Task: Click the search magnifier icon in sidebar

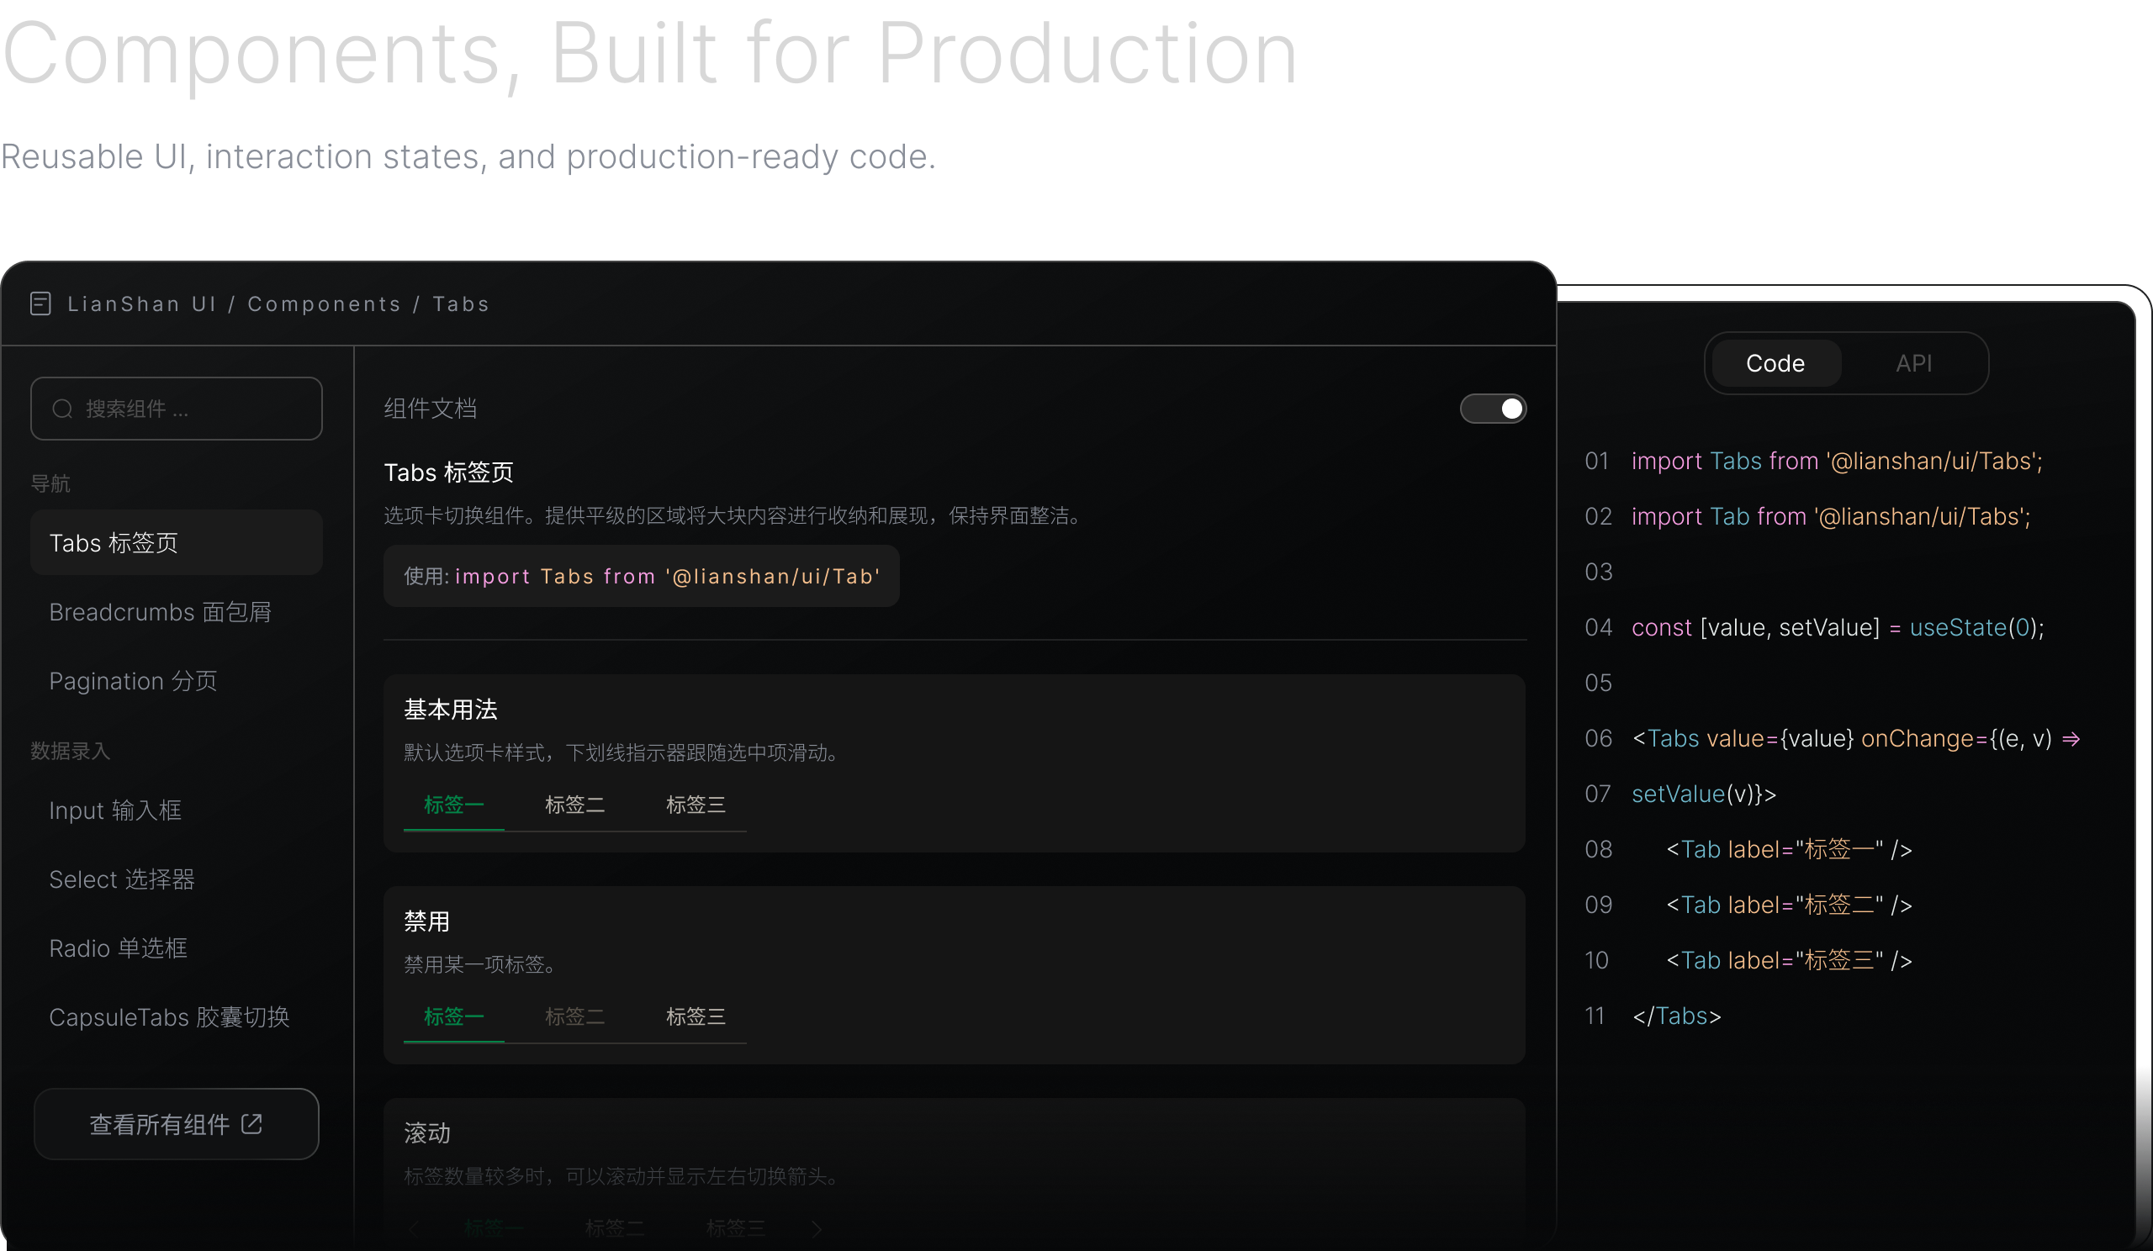Action: (62, 409)
